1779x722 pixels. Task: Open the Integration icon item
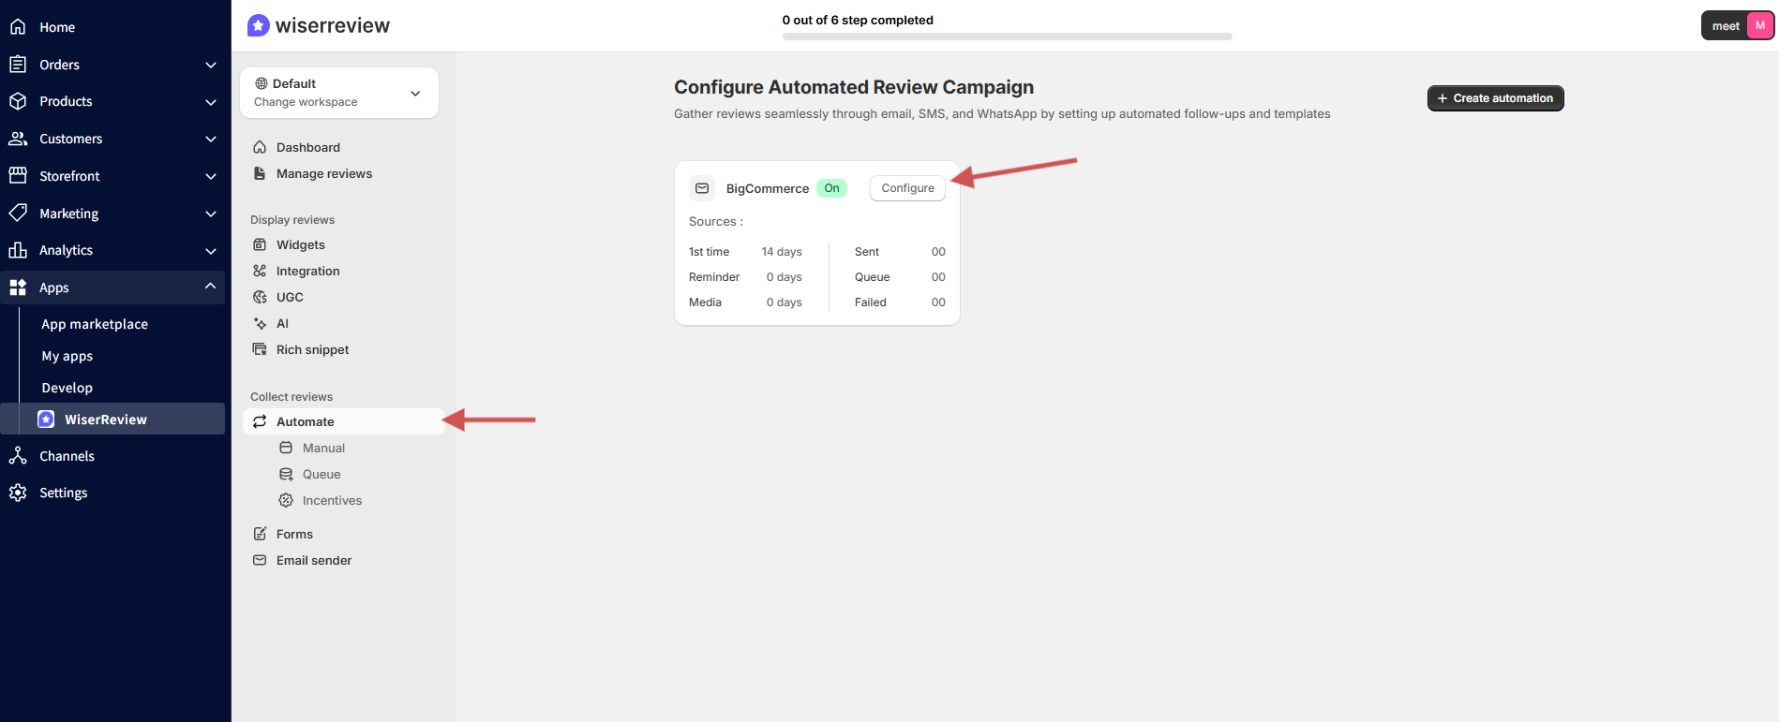click(260, 271)
